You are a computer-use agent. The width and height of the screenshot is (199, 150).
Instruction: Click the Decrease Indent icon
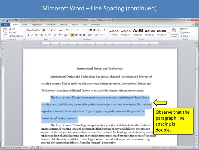pyautogui.click(x=90, y=30)
